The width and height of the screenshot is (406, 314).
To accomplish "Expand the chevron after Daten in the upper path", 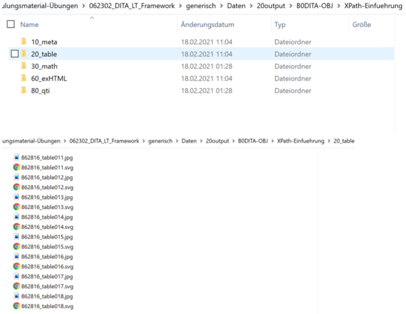I will tap(251, 5).
